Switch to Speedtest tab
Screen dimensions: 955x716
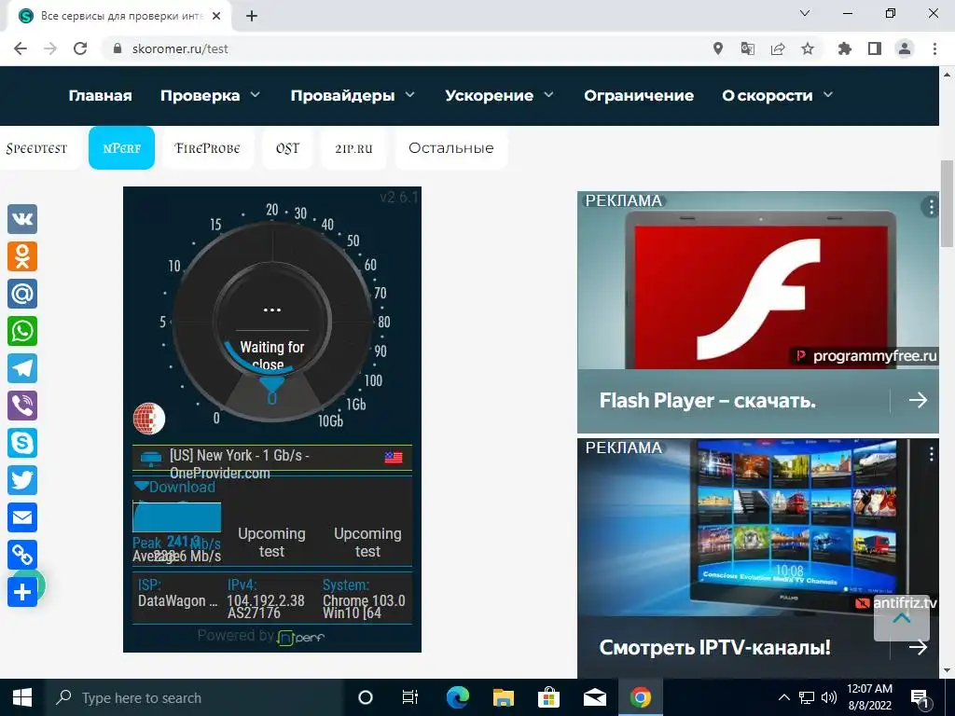[x=36, y=148]
